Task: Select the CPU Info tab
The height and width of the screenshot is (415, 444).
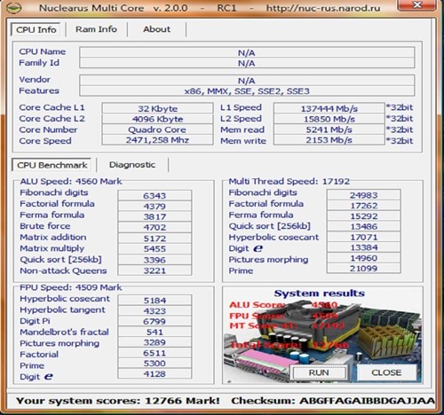Action: [36, 29]
